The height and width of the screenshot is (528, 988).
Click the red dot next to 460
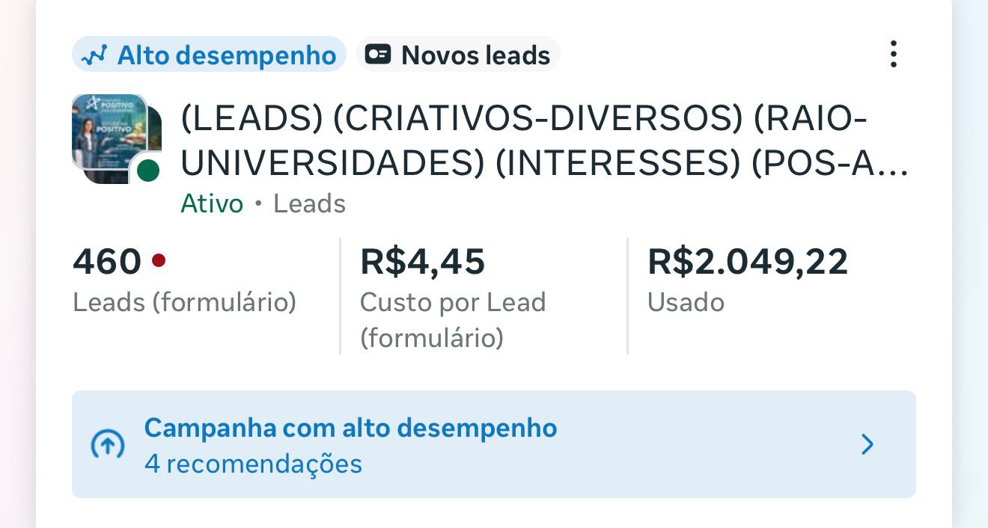click(158, 260)
